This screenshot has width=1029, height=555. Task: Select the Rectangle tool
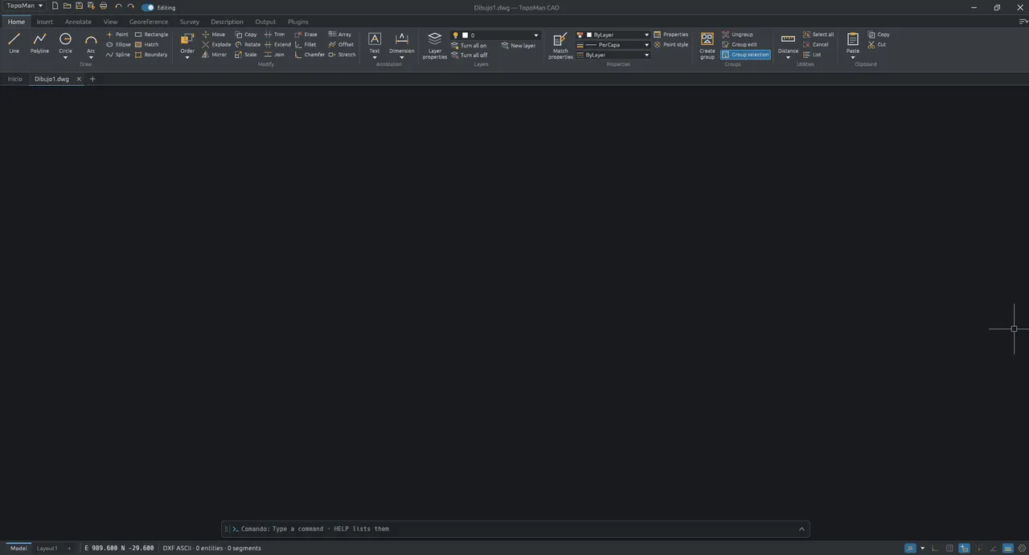click(151, 35)
